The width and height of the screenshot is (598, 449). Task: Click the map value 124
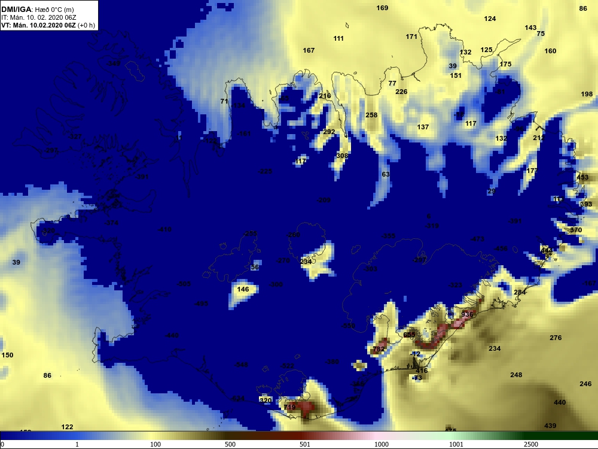(490, 19)
